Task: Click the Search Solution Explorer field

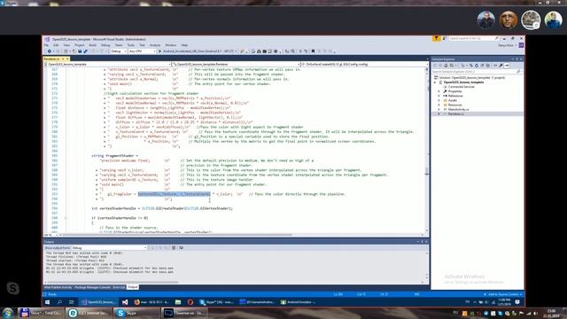Action: click(x=477, y=72)
